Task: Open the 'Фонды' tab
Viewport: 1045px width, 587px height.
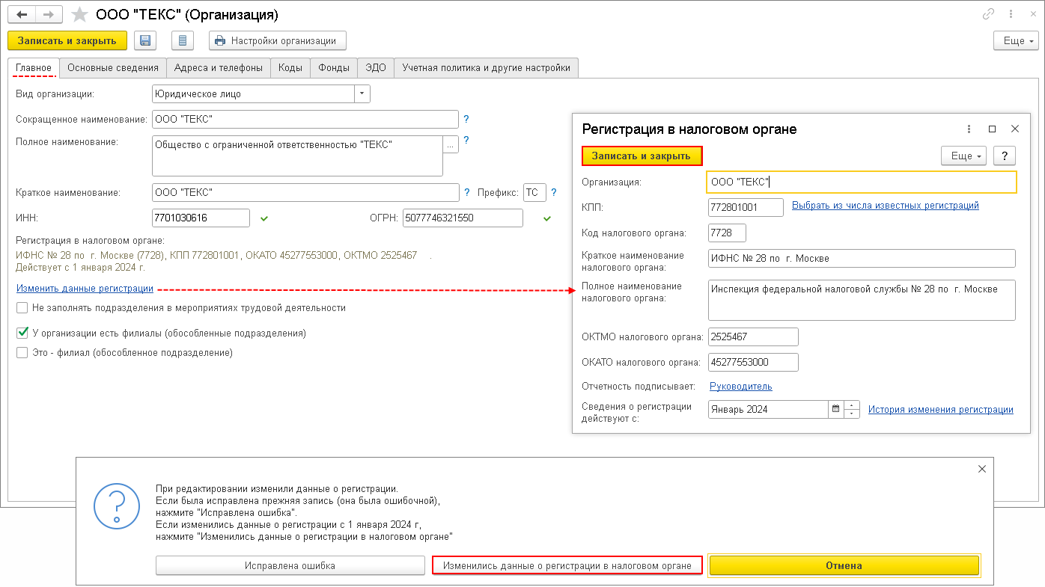Action: [x=334, y=67]
